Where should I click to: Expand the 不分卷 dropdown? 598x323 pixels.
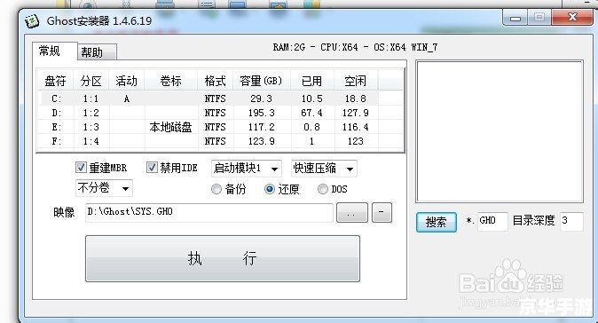[x=104, y=188]
